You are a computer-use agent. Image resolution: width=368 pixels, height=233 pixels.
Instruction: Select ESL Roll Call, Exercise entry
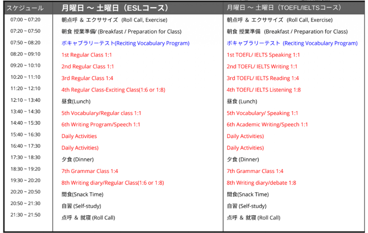(x=114, y=20)
